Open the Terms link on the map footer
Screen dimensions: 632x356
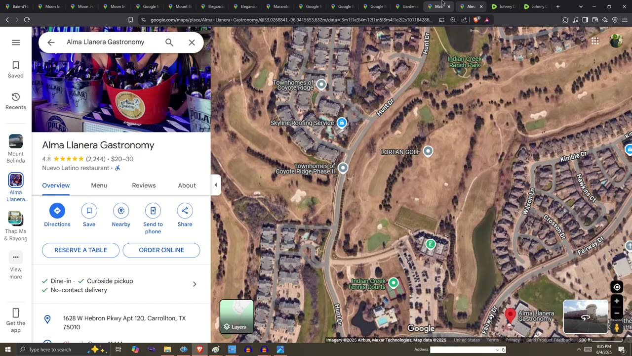[493, 340]
